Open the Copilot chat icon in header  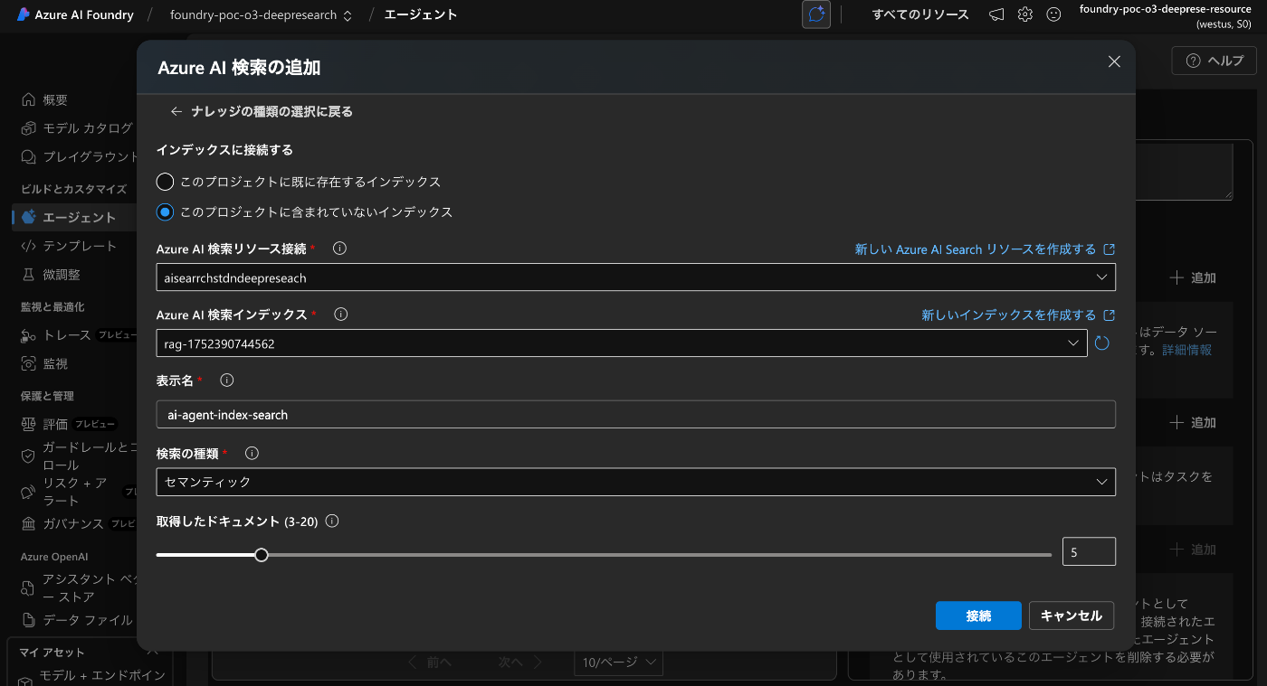pyautogui.click(x=816, y=14)
